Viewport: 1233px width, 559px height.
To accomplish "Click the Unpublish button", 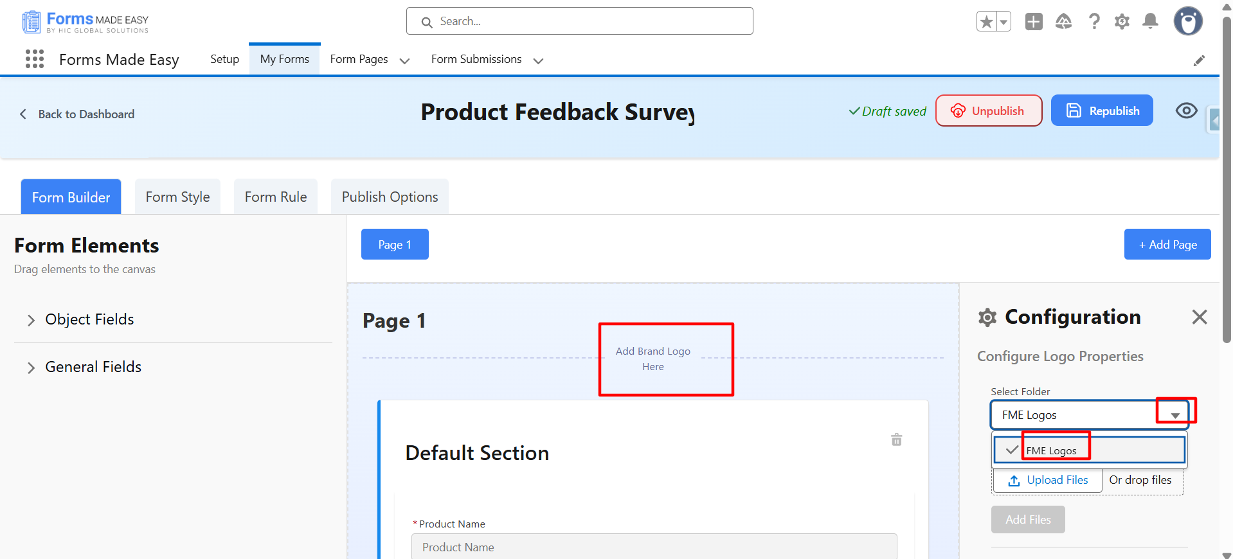I will (988, 111).
